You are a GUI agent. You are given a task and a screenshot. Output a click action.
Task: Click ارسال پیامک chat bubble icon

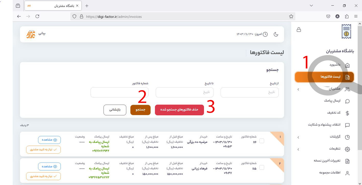(347, 101)
